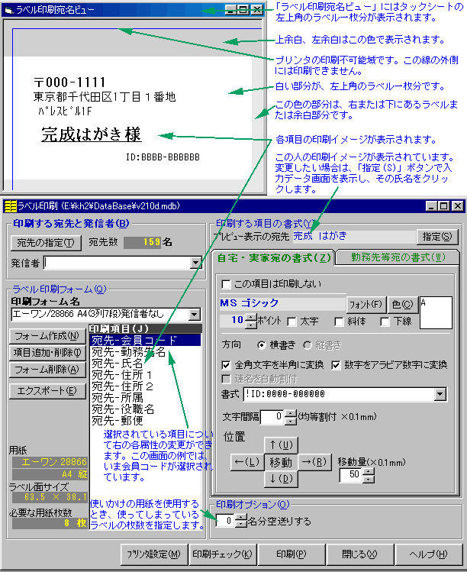The width and height of the screenshot is (467, 572).
Task: Enable the この項目は印刷しない checkbox
Action: 226,283
